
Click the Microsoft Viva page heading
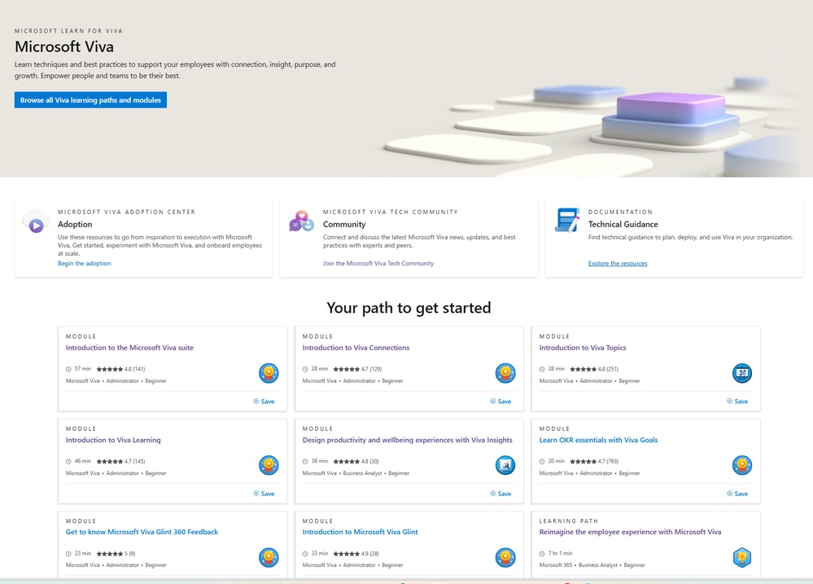click(64, 46)
